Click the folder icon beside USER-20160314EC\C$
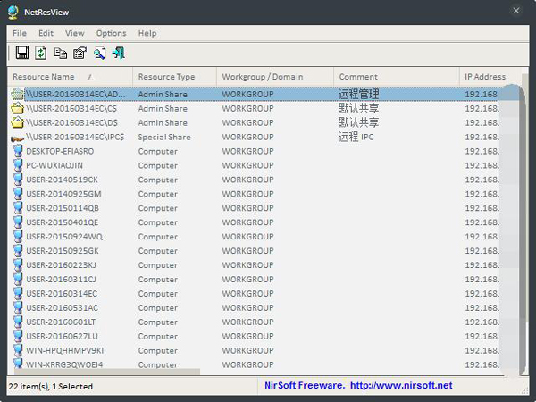 point(17,108)
